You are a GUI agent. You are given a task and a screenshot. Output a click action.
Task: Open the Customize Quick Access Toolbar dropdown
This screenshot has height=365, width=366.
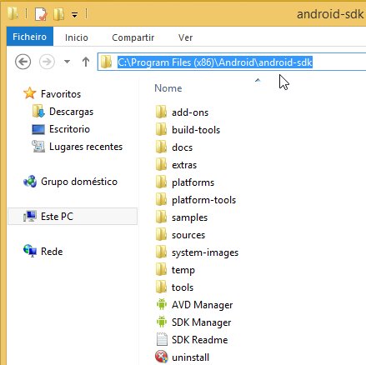tap(74, 15)
